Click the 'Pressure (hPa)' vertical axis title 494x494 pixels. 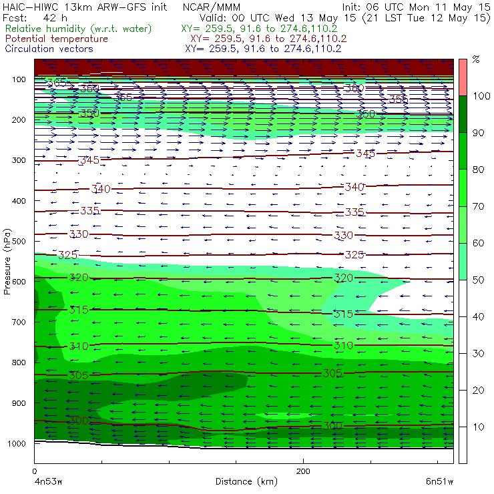point(7,262)
